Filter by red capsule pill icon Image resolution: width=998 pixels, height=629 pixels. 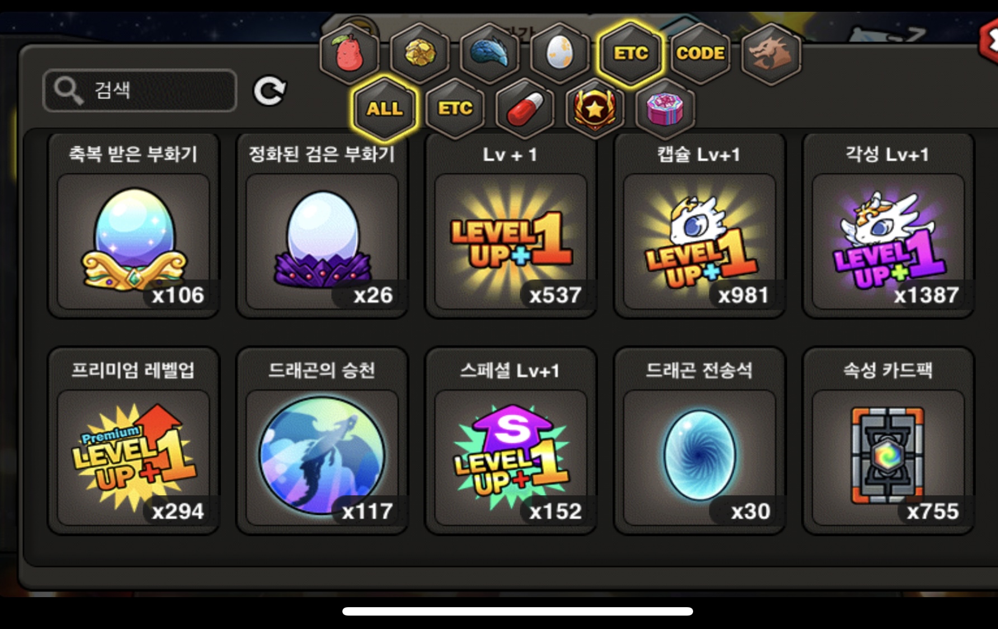[525, 108]
